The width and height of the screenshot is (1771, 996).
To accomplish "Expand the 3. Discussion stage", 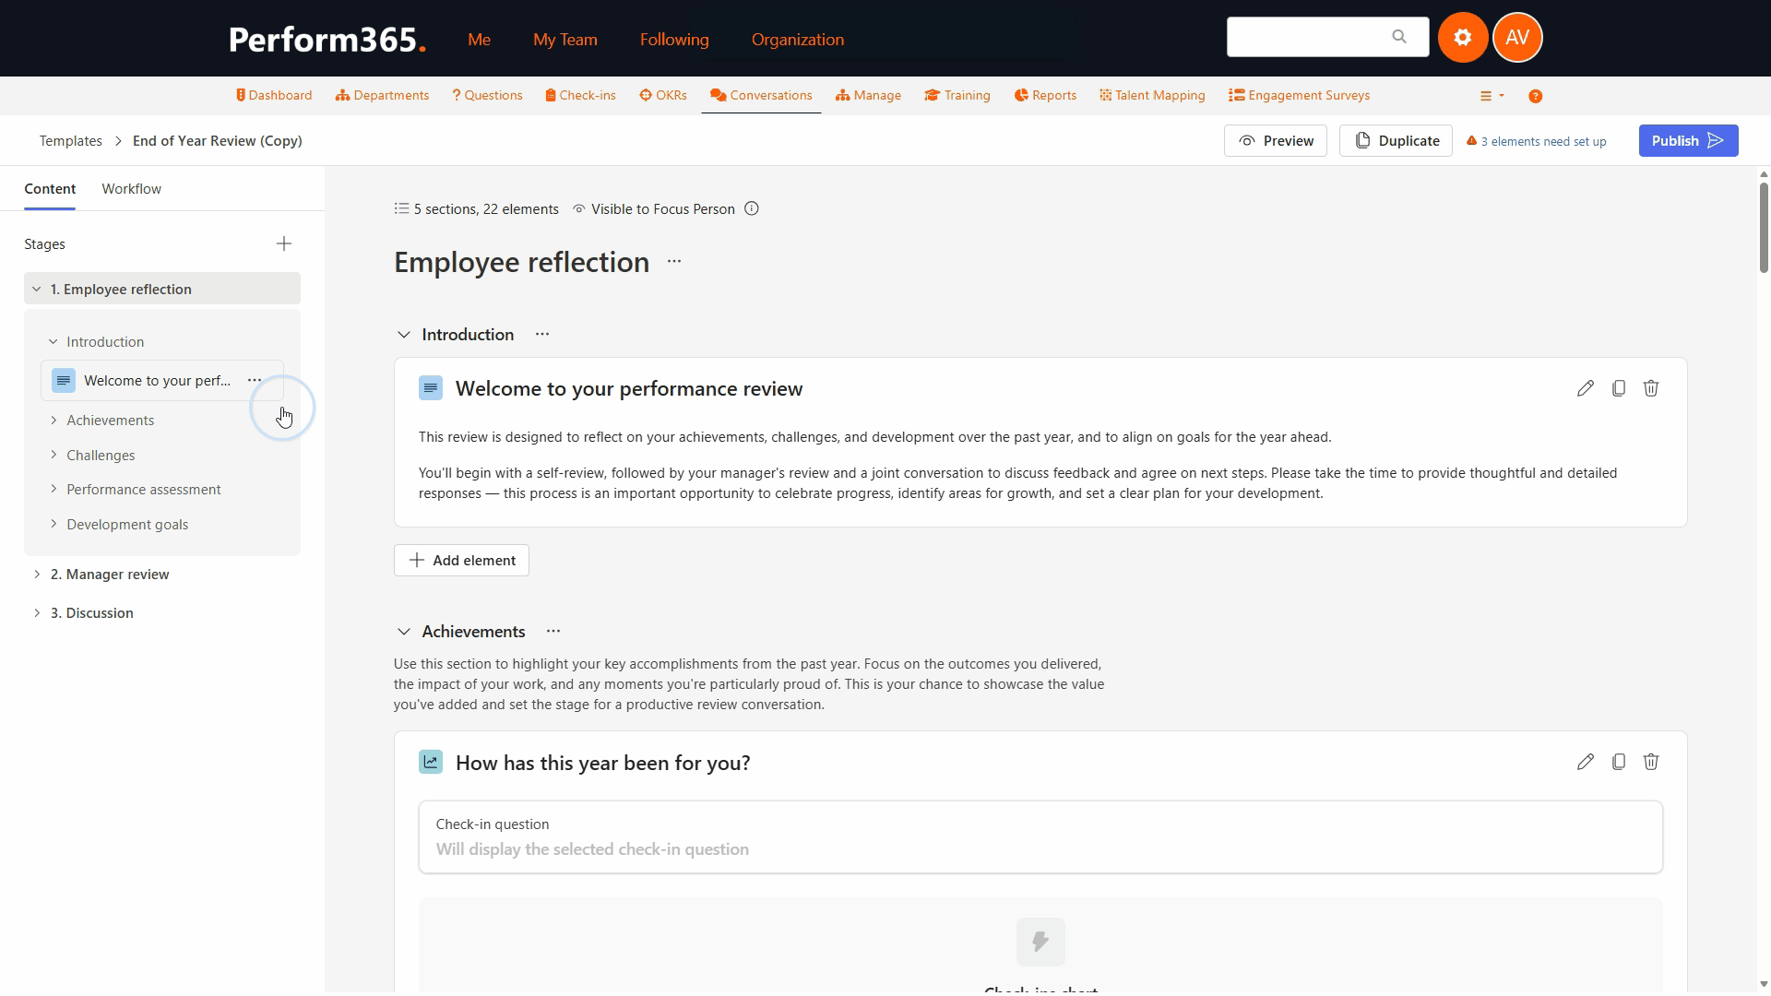I will click(37, 612).
